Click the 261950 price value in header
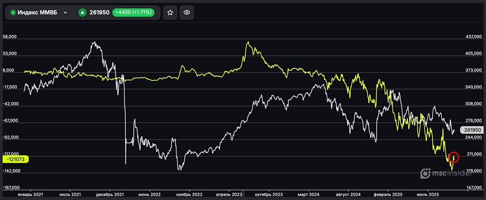486x200 pixels. 100,13
